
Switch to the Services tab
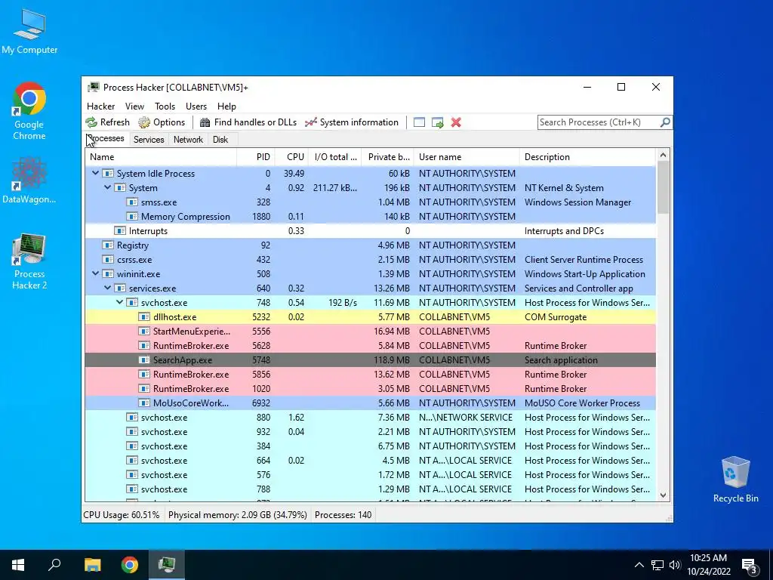pyautogui.click(x=149, y=140)
